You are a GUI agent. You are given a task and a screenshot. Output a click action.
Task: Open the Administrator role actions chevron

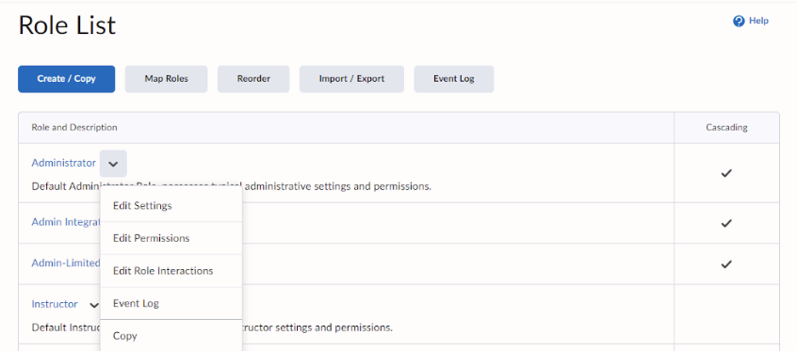(x=113, y=164)
